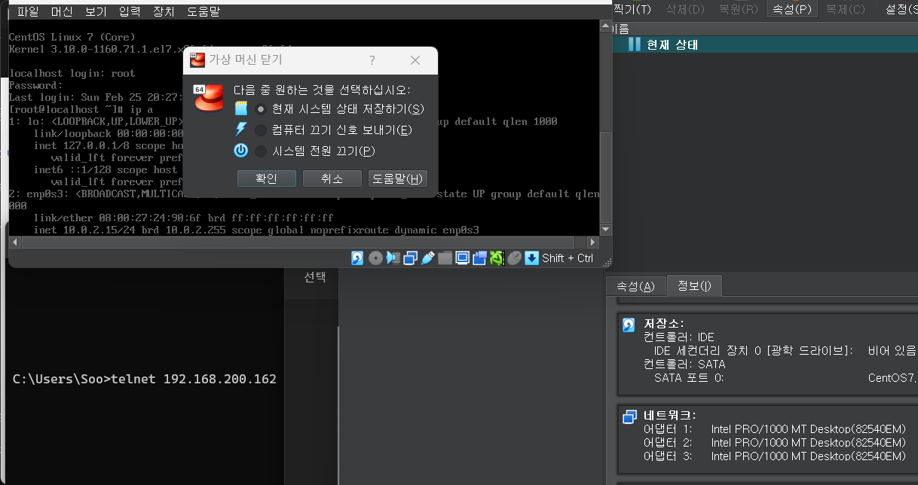The width and height of the screenshot is (918, 485).
Task: Click the 어댑터 3: Intel PRO/1000 row
Action: coord(774,456)
